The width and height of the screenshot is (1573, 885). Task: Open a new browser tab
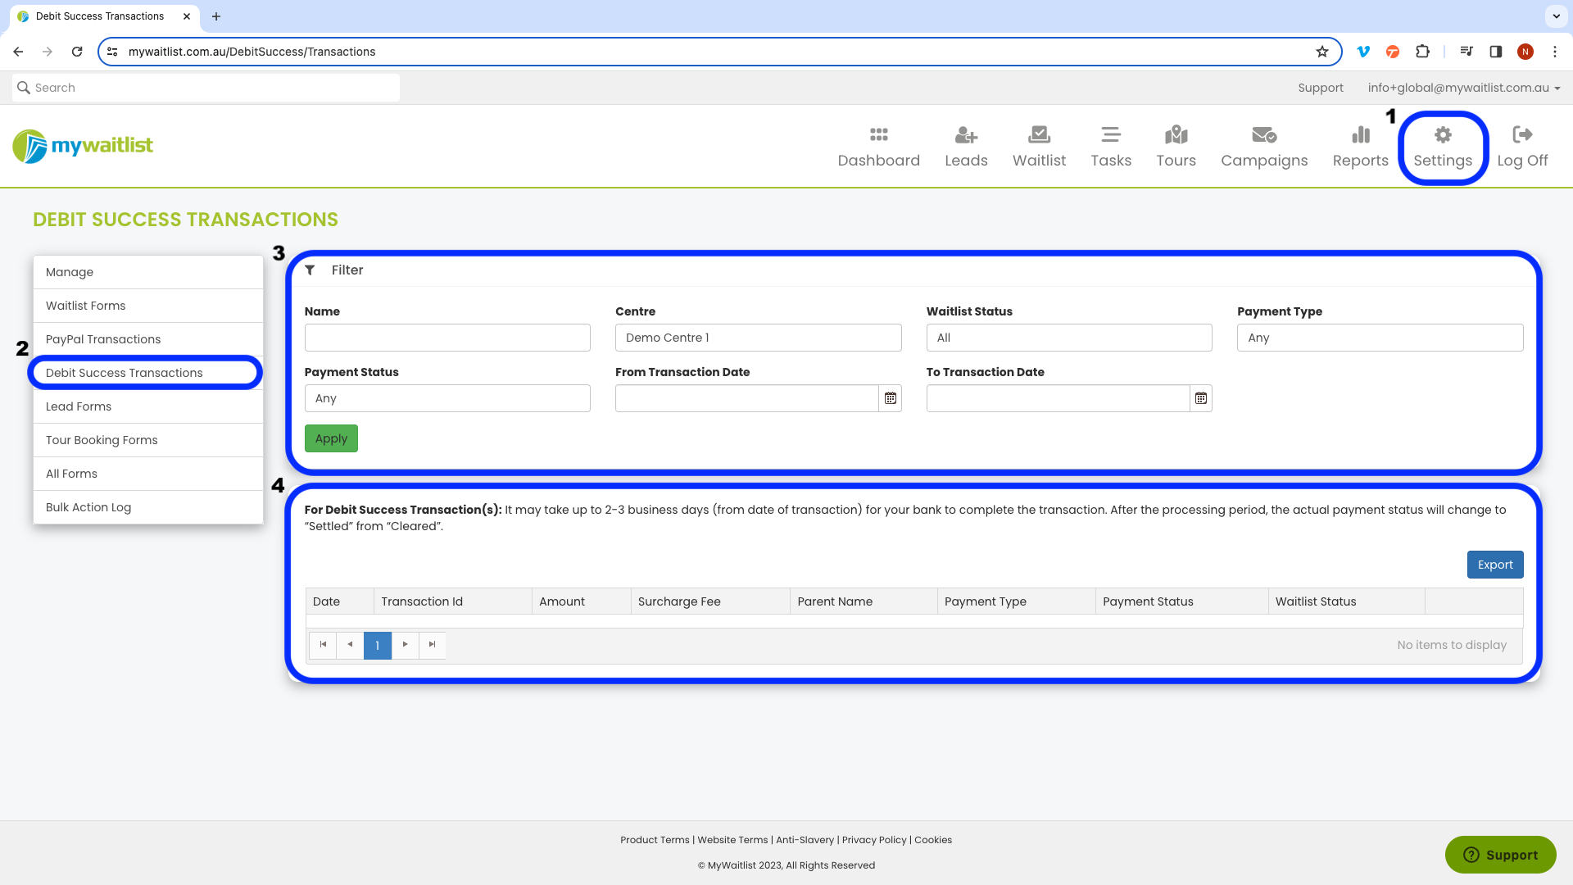click(x=216, y=16)
